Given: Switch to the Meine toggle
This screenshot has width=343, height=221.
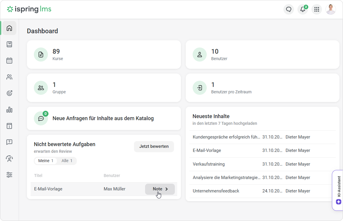Looking at the screenshot, I should 46,161.
